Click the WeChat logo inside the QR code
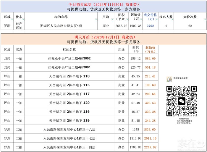 [x=182, y=101]
